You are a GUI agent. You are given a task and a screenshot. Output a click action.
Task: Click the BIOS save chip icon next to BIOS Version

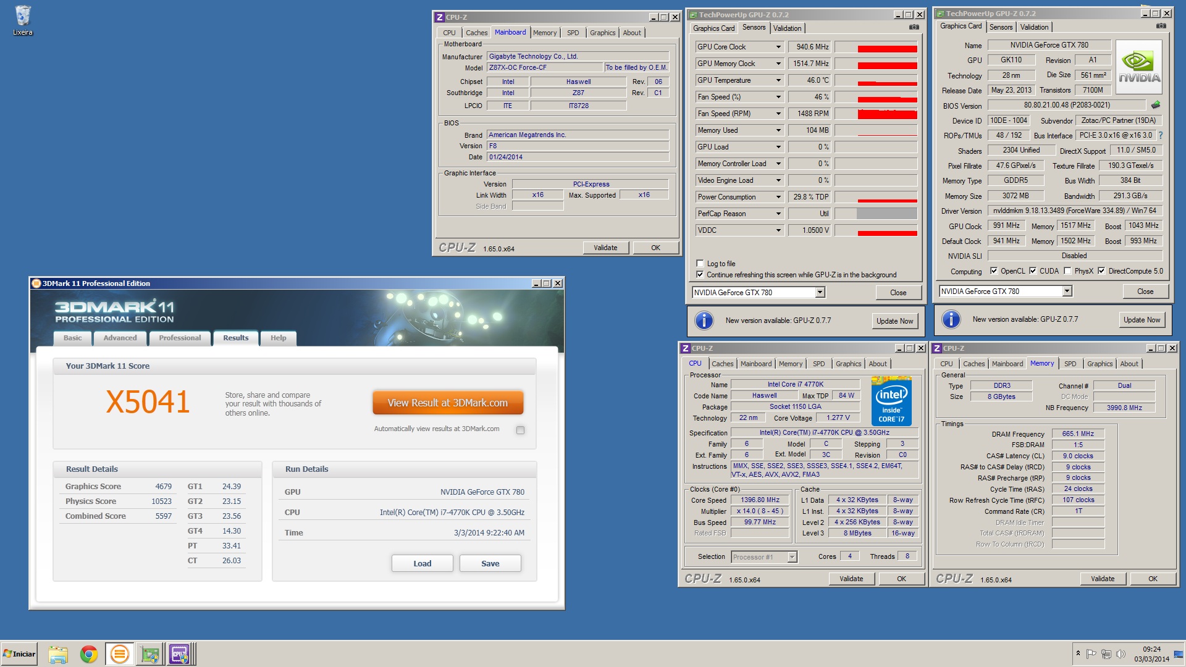pos(1156,105)
